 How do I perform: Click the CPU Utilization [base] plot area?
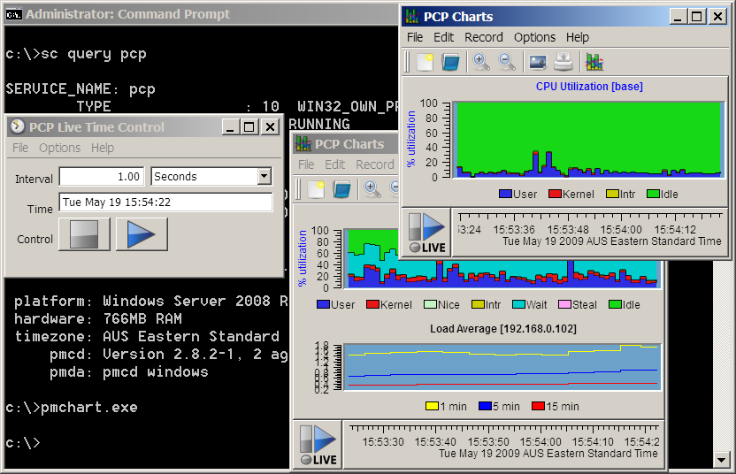pos(589,140)
